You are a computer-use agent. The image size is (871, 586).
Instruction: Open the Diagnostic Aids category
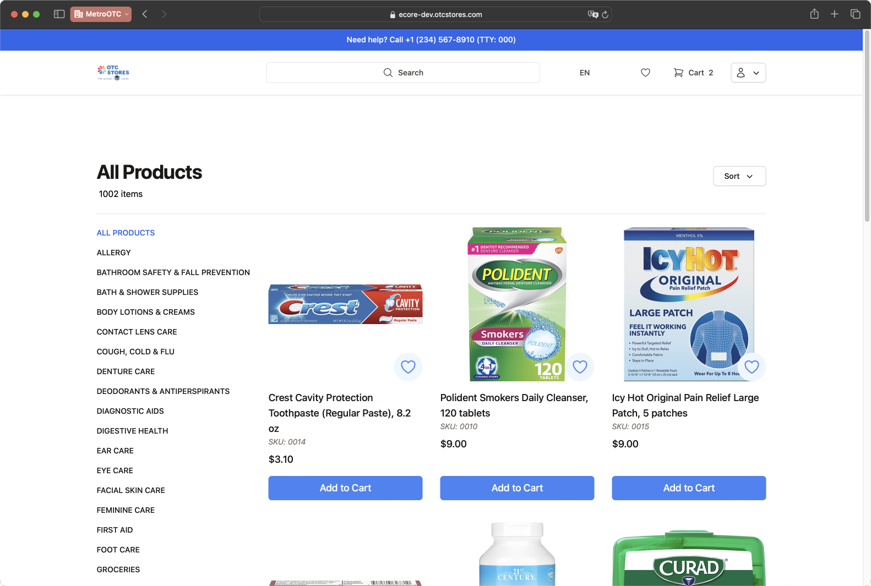click(x=130, y=411)
